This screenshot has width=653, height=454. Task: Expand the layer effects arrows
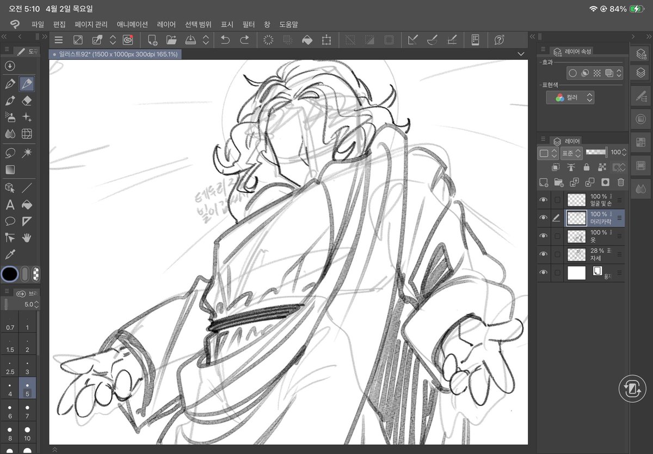point(619,73)
